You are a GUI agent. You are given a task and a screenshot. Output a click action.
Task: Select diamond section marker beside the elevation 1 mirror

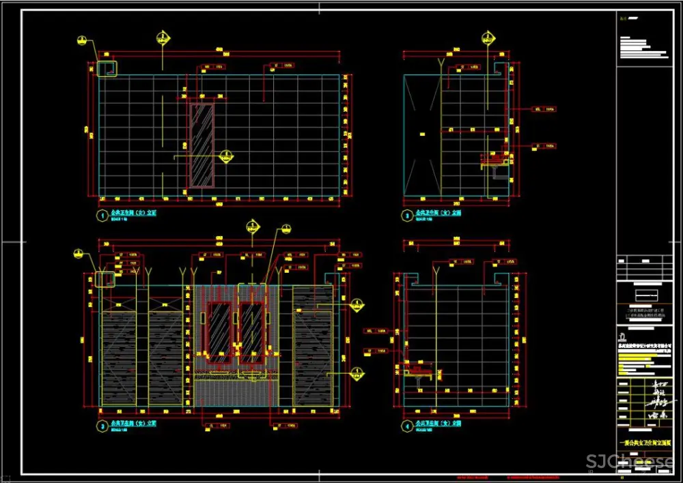[x=224, y=157]
